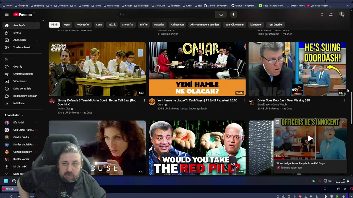Select the Yeni öneriler chip

click(x=275, y=24)
